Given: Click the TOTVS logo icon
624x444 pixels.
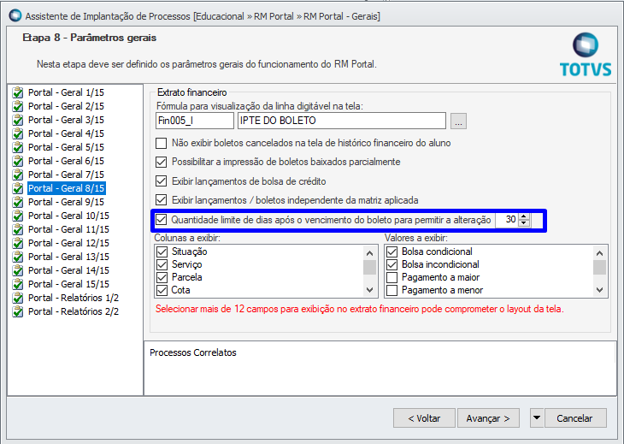Looking at the screenshot, I should point(586,55).
